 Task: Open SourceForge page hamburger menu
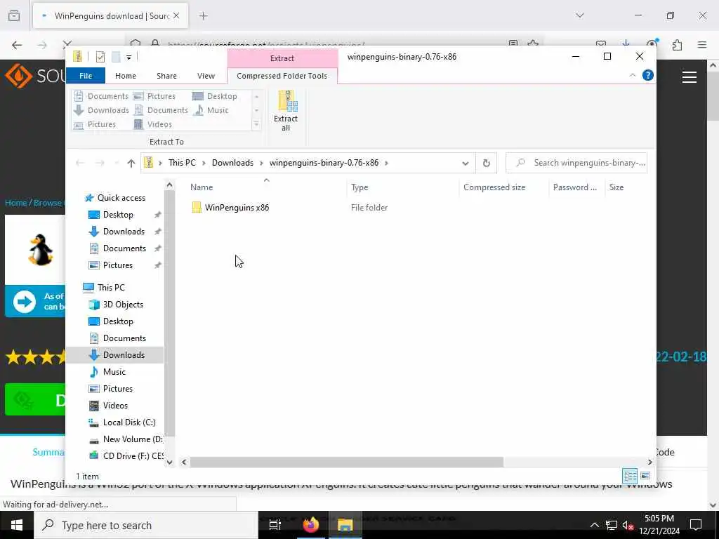click(x=690, y=77)
